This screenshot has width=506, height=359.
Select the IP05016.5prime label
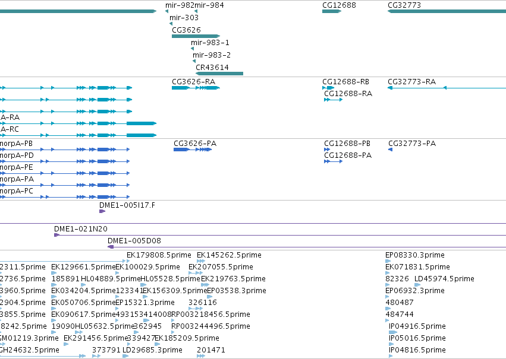tap(417, 339)
